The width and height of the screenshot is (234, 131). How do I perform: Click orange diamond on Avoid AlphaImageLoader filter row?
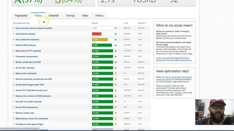point(116,85)
